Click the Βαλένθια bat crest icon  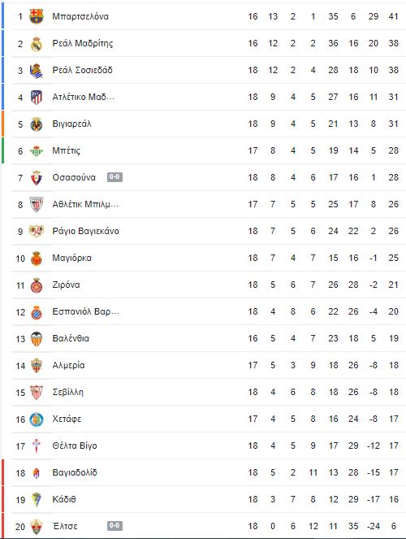tap(37, 339)
